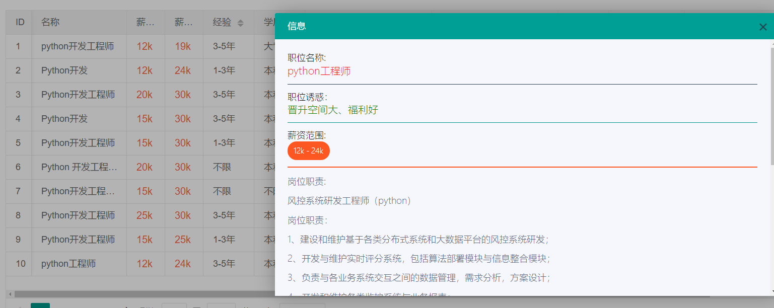Screen dimensions: 774x308
Task: Select the Python开发 name in row 2
Action: (x=64, y=70)
